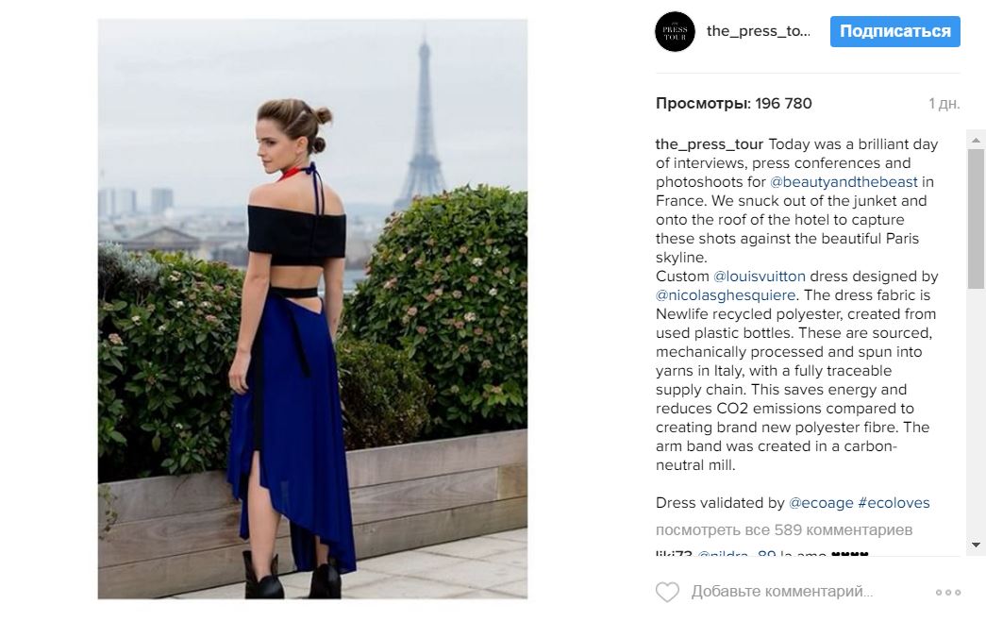Viewport: 986px width, 621px height.
Task: Click the comments scrollbar track below thumb
Action: (x=976, y=412)
